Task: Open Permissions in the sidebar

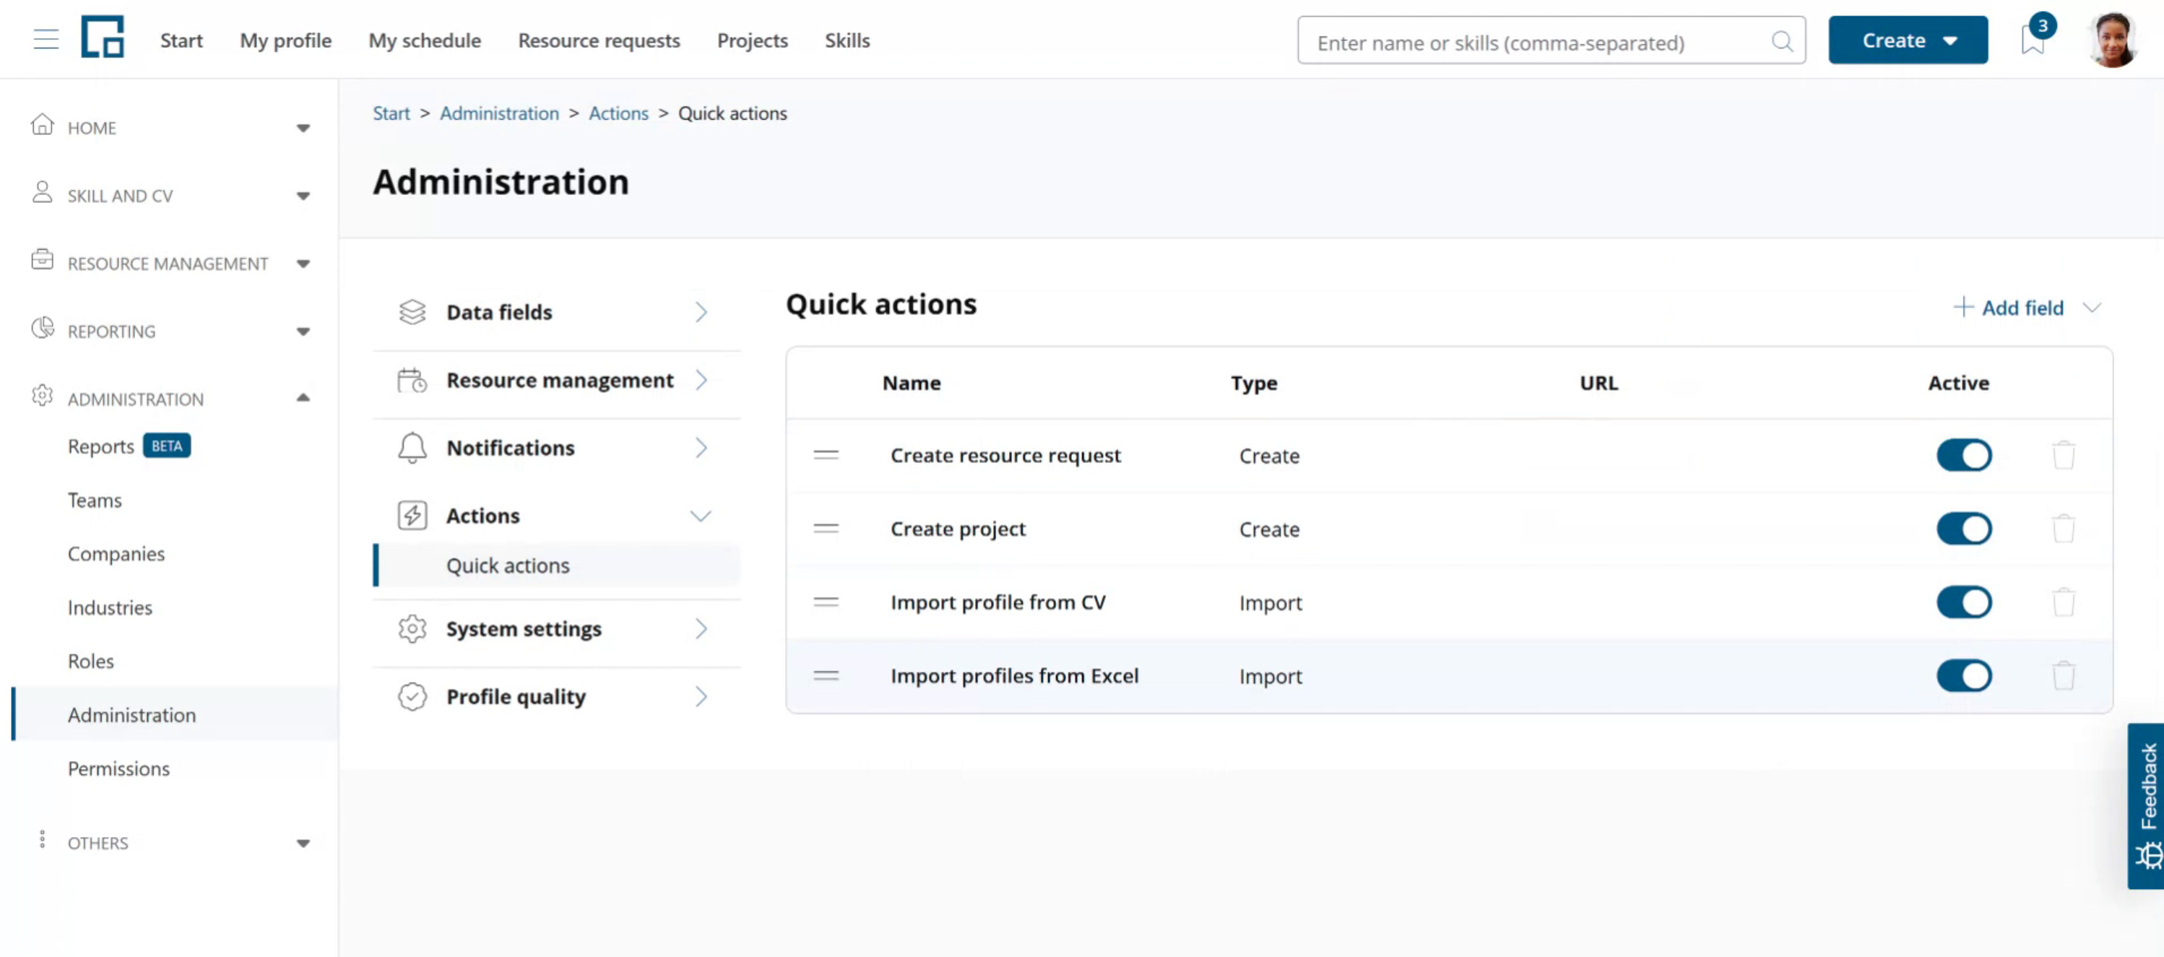Action: tap(118, 768)
